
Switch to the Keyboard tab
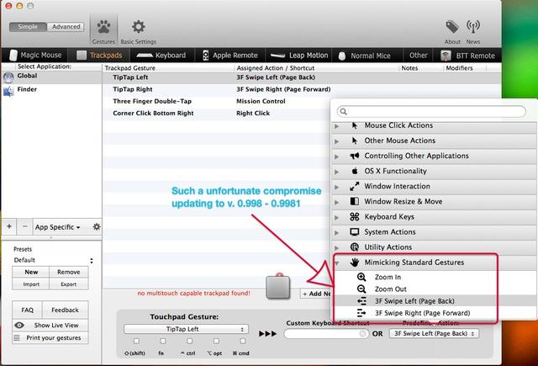click(161, 56)
